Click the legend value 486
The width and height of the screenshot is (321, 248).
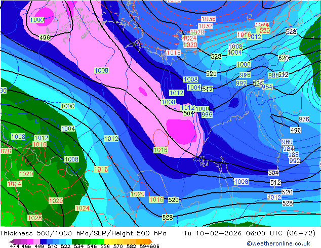coord(26,246)
